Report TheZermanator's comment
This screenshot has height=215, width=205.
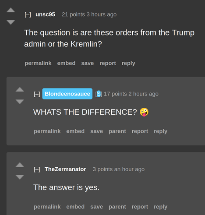140,207
